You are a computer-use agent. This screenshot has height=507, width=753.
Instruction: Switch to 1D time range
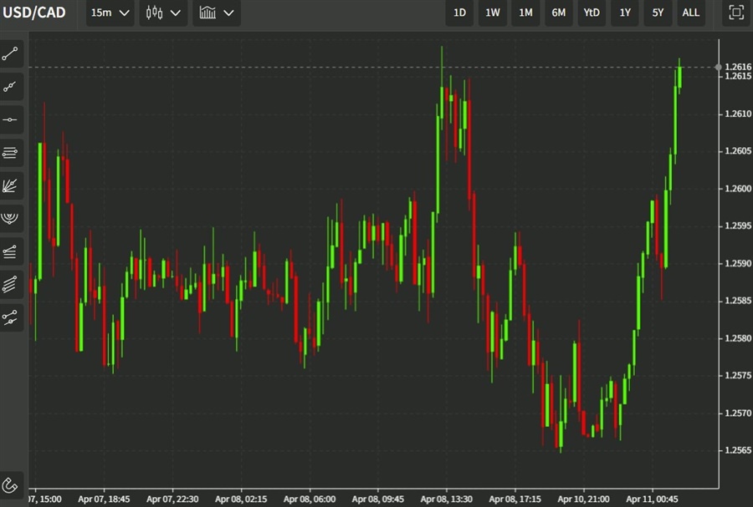click(x=459, y=13)
